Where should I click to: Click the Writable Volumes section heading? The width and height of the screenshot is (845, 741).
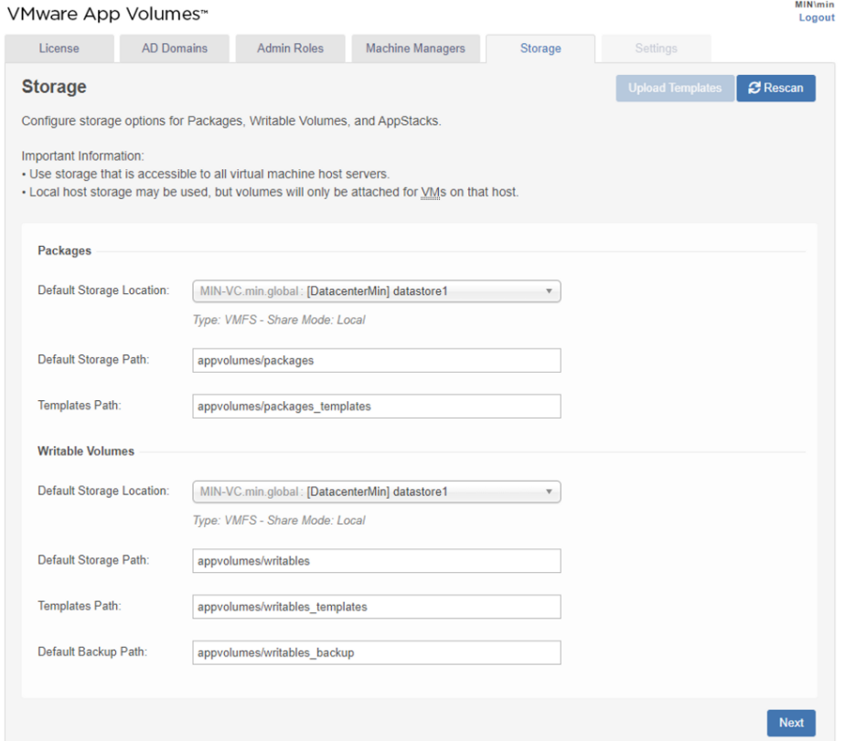(x=86, y=451)
